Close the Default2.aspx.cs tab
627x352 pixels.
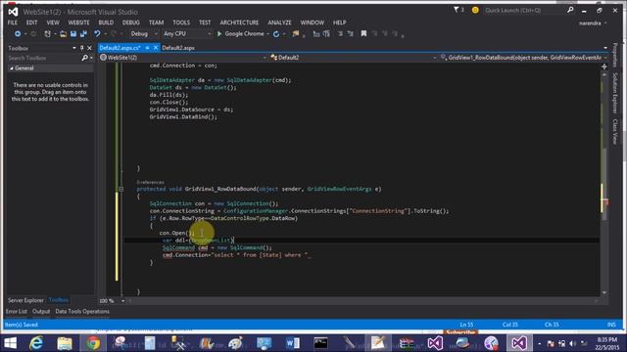(156, 48)
